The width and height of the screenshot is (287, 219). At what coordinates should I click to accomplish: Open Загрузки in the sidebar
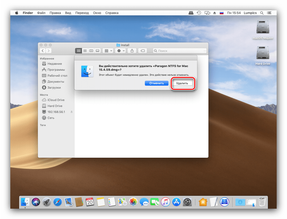click(x=54, y=88)
